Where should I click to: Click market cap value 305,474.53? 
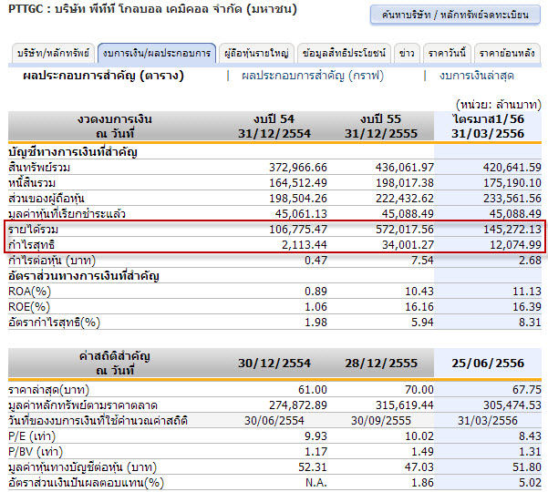coord(512,405)
